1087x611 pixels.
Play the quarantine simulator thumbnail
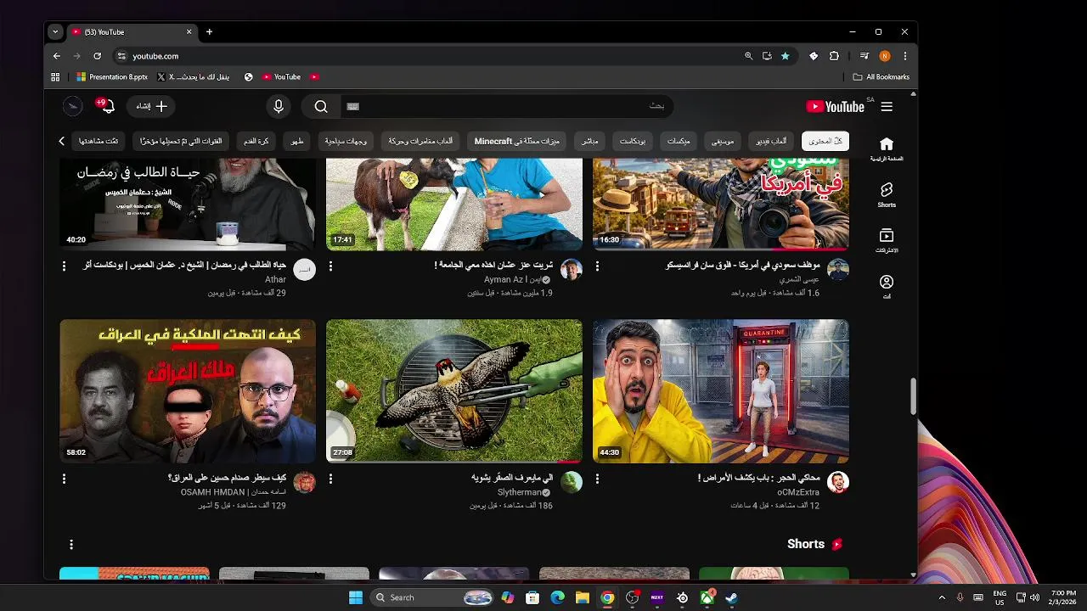pyautogui.click(x=721, y=391)
